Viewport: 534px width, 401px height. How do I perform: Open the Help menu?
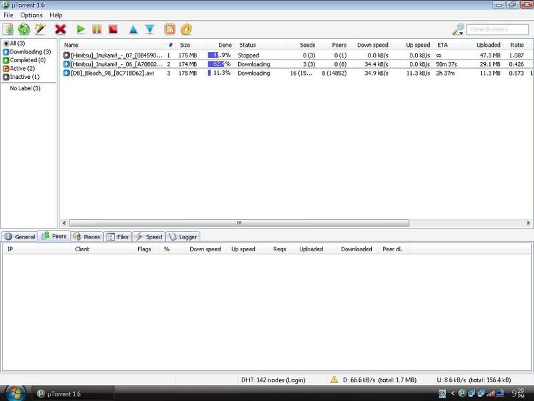tap(56, 15)
